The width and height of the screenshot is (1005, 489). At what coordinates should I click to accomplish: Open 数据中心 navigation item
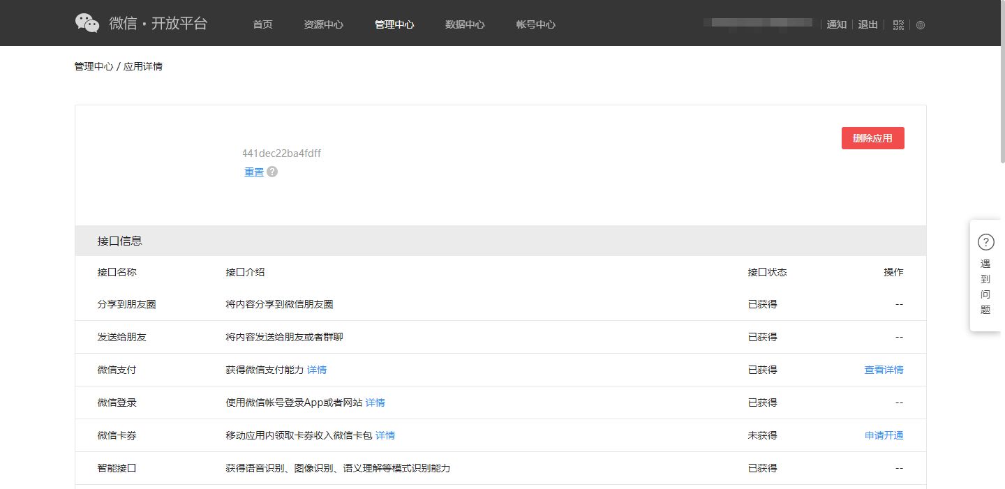(465, 24)
